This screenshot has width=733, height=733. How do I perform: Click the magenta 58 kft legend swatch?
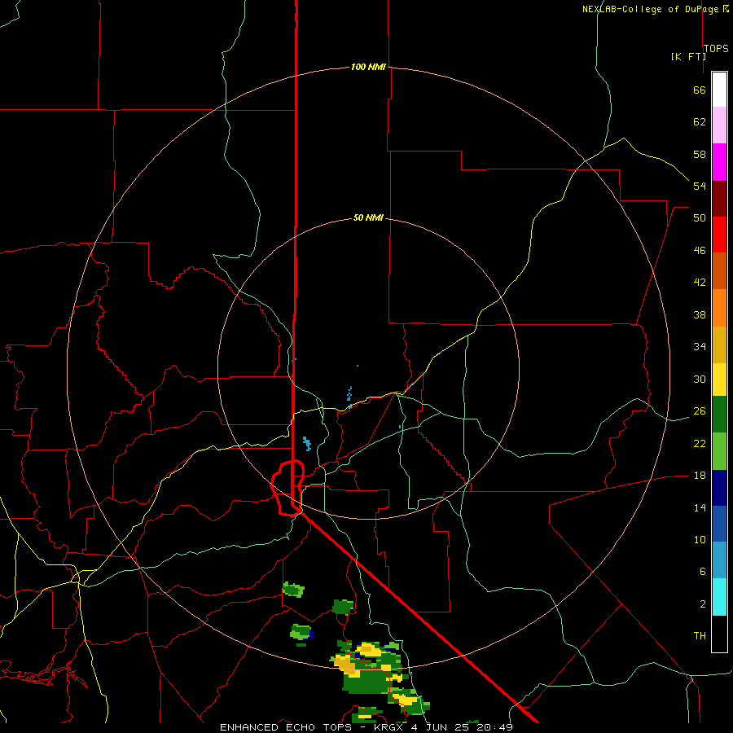(719, 162)
